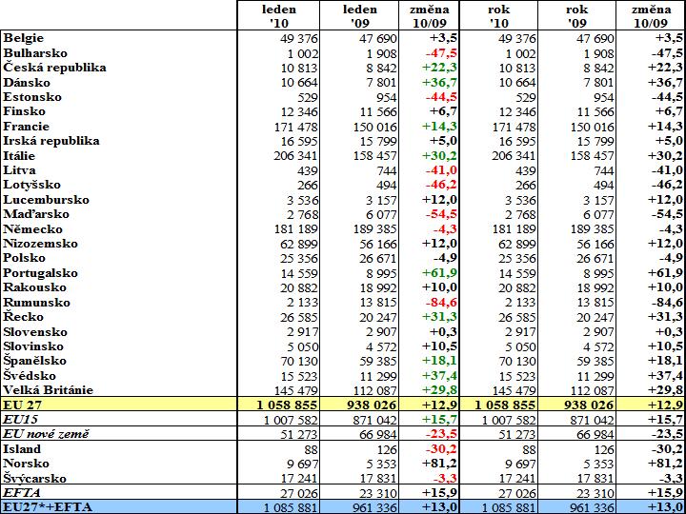Click the Rakousko country name
Image resolution: width=686 pixels, height=514 pixels.
pos(35,287)
